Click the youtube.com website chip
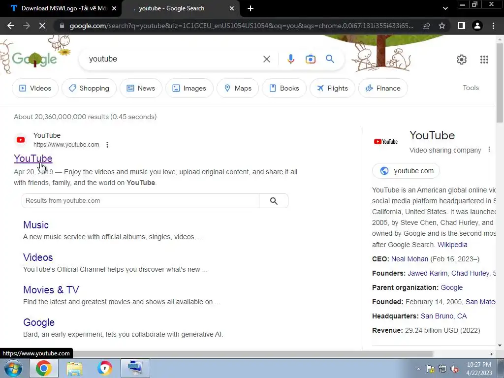This screenshot has width=504, height=378. click(x=406, y=171)
